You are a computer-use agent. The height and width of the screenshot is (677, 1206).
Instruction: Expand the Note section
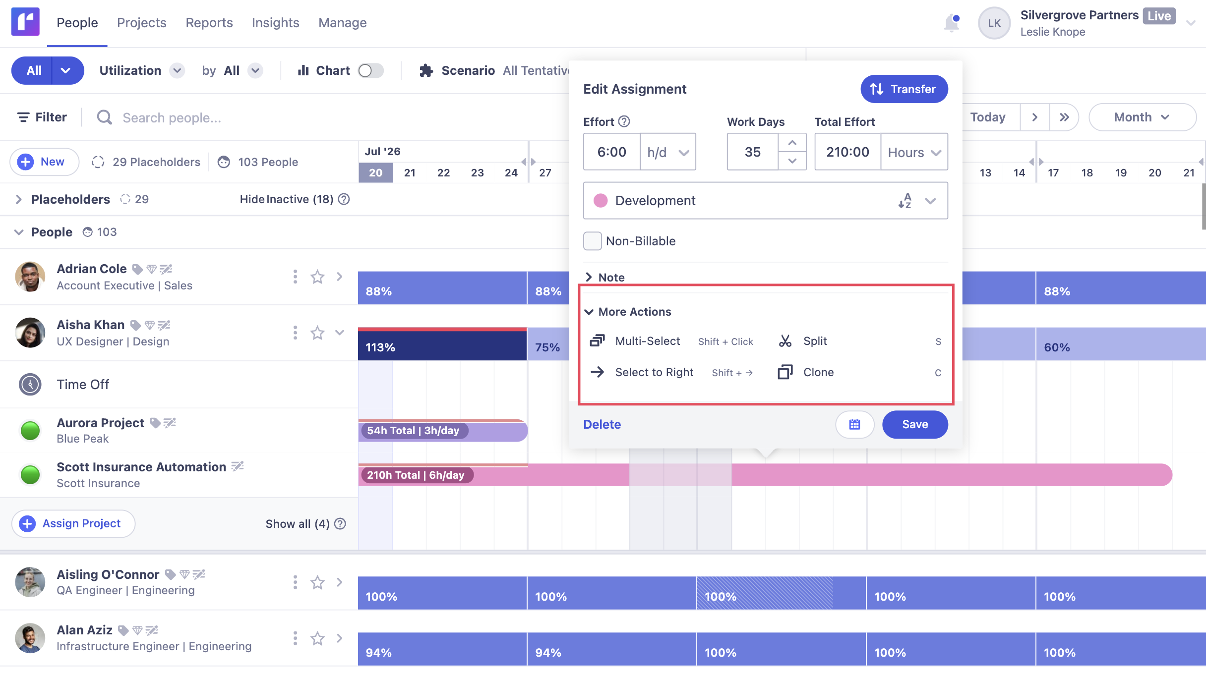click(604, 277)
